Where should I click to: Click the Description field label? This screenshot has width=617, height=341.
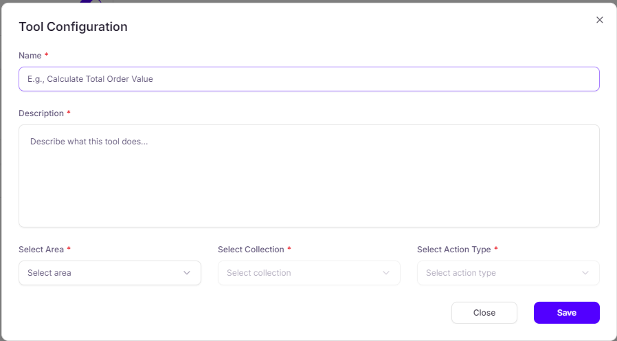41,113
